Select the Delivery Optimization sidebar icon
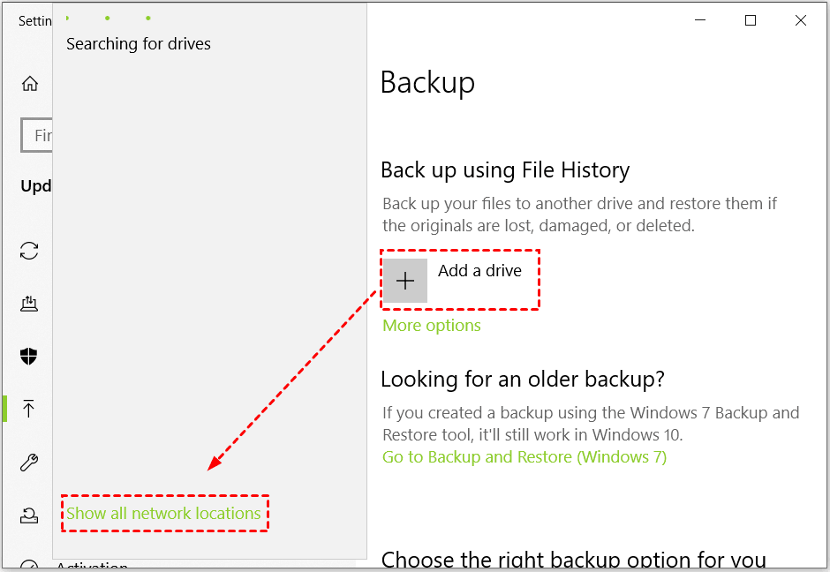 [x=30, y=304]
